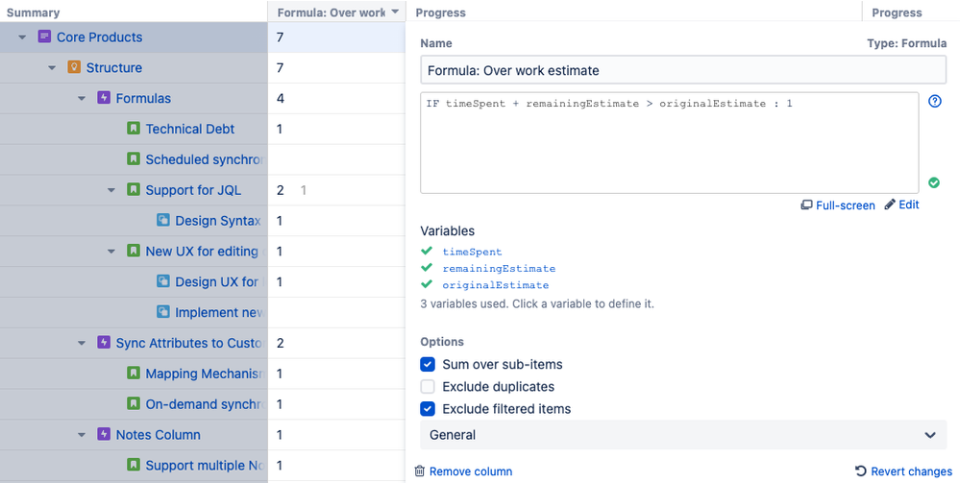
Task: Open the Core Products item
Action: click(99, 36)
